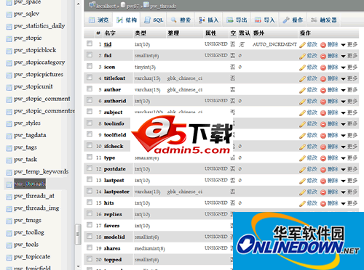Click pencil edit icon in toolfield row
Viewport: 364px width, 270px height.
[302, 136]
